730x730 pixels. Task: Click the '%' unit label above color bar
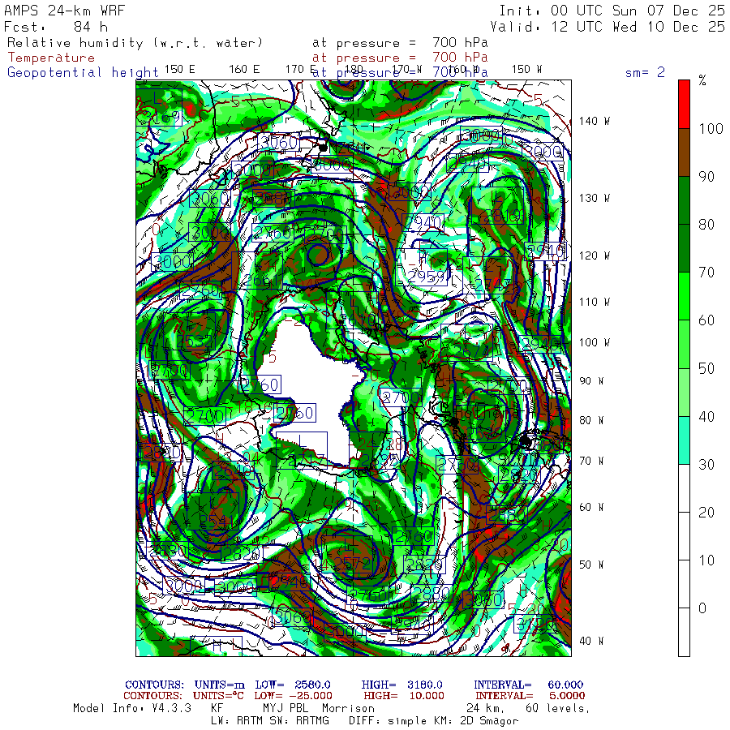coord(702,80)
